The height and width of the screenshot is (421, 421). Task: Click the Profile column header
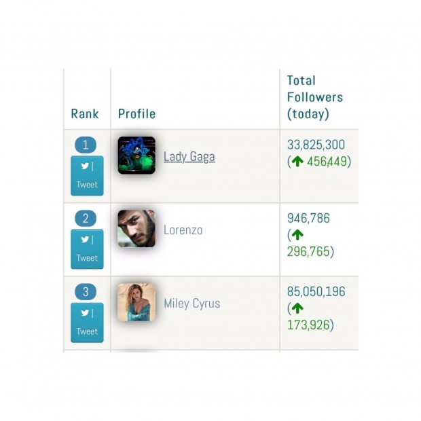point(136,113)
